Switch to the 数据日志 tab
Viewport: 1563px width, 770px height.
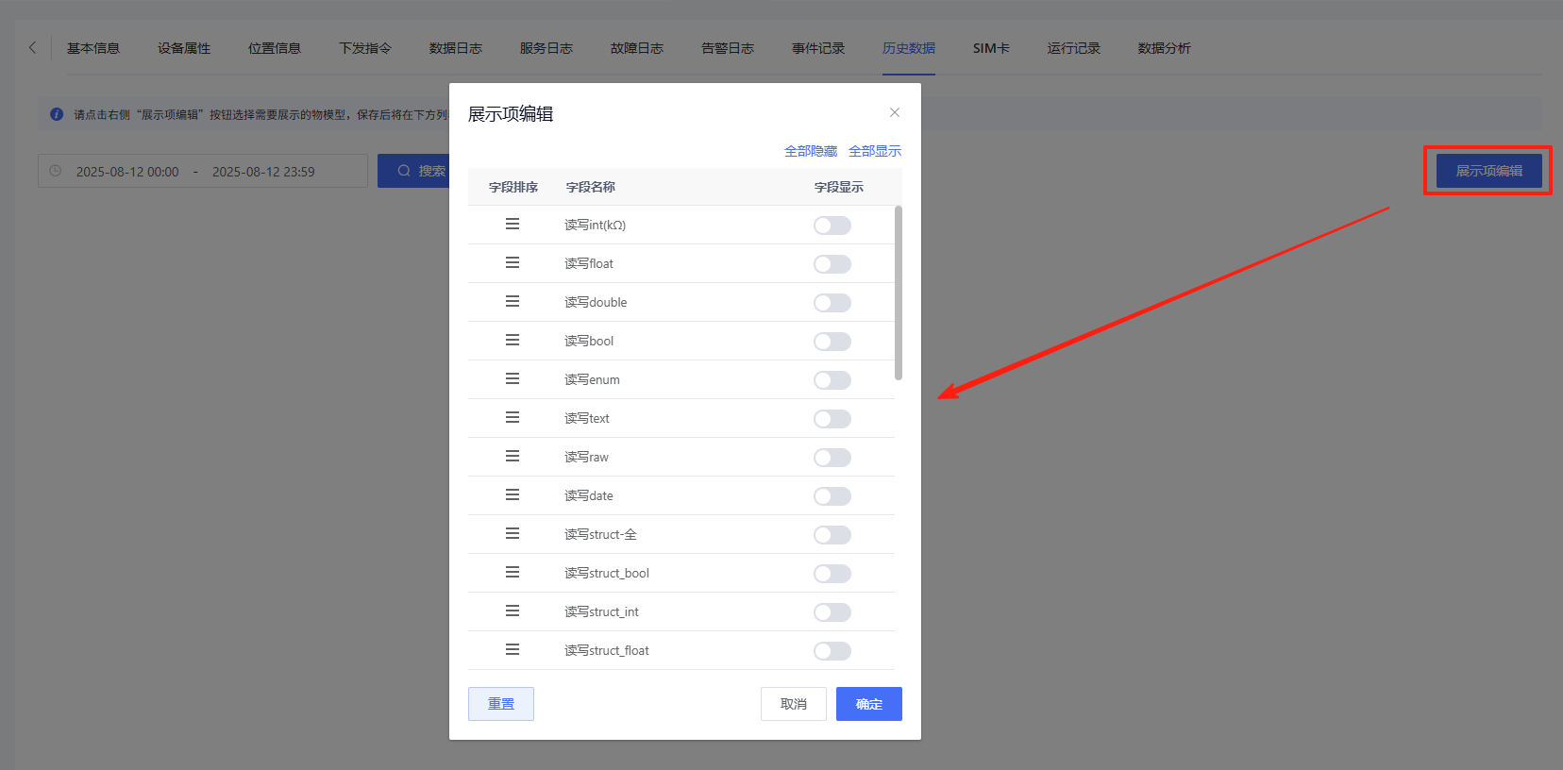(455, 48)
